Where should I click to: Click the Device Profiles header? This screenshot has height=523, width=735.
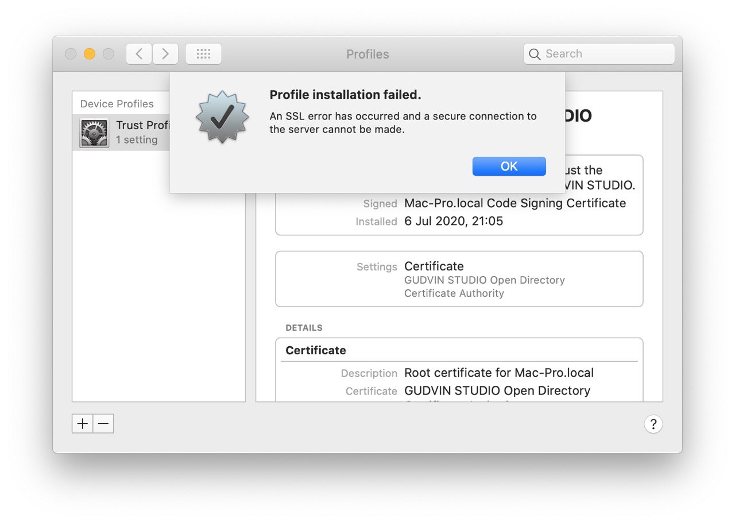coord(117,104)
